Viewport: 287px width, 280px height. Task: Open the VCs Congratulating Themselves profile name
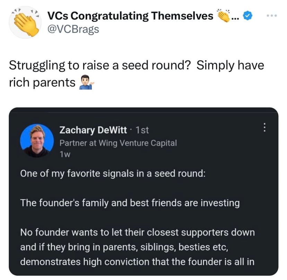click(130, 16)
